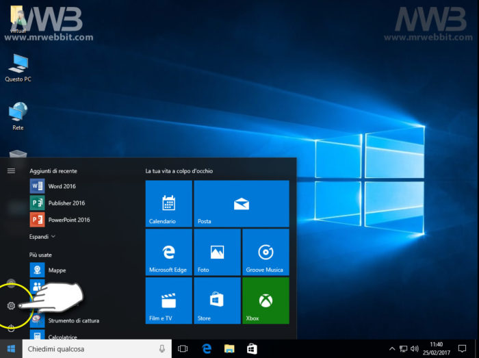Viewport: 479px width, 358px height.
Task: Click the Più usate heading
Action: tap(40, 255)
